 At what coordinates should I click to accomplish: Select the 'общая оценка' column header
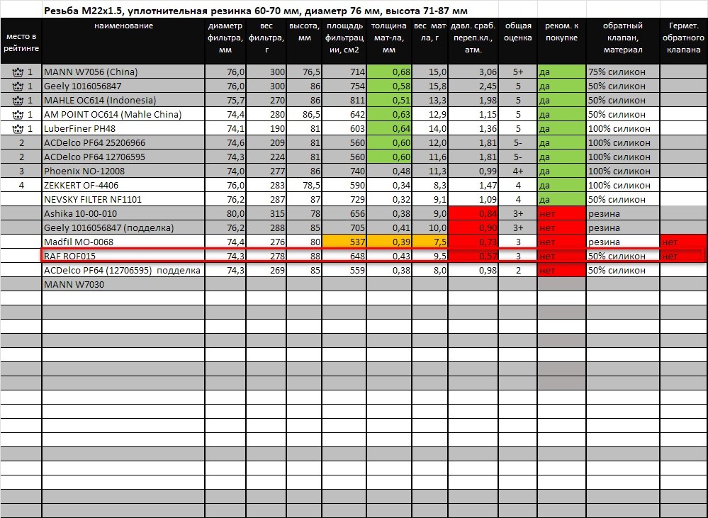[x=517, y=32]
